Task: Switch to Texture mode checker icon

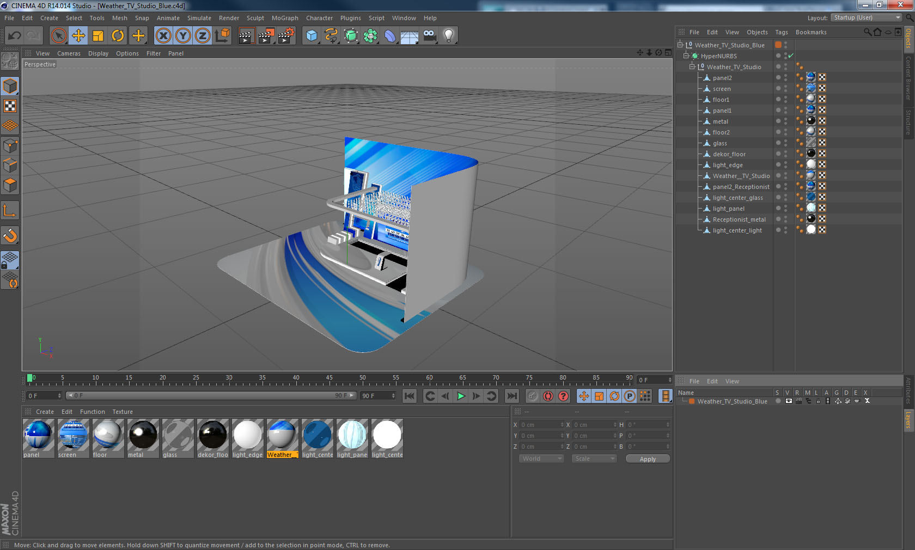Action: tap(10, 106)
